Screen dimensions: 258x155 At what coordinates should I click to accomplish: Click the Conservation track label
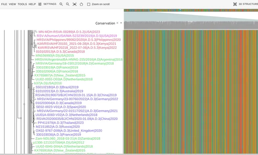(x=105, y=23)
